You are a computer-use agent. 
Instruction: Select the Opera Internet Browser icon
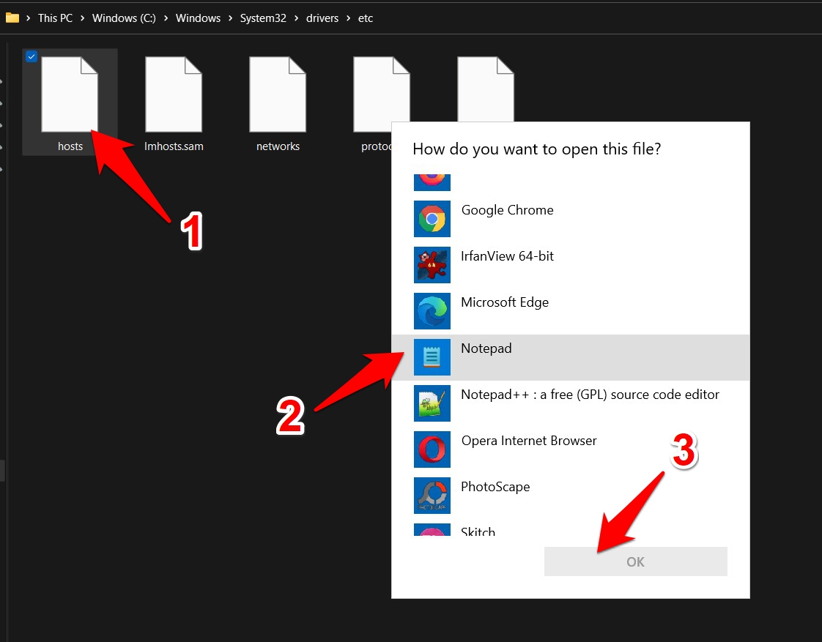[432, 449]
